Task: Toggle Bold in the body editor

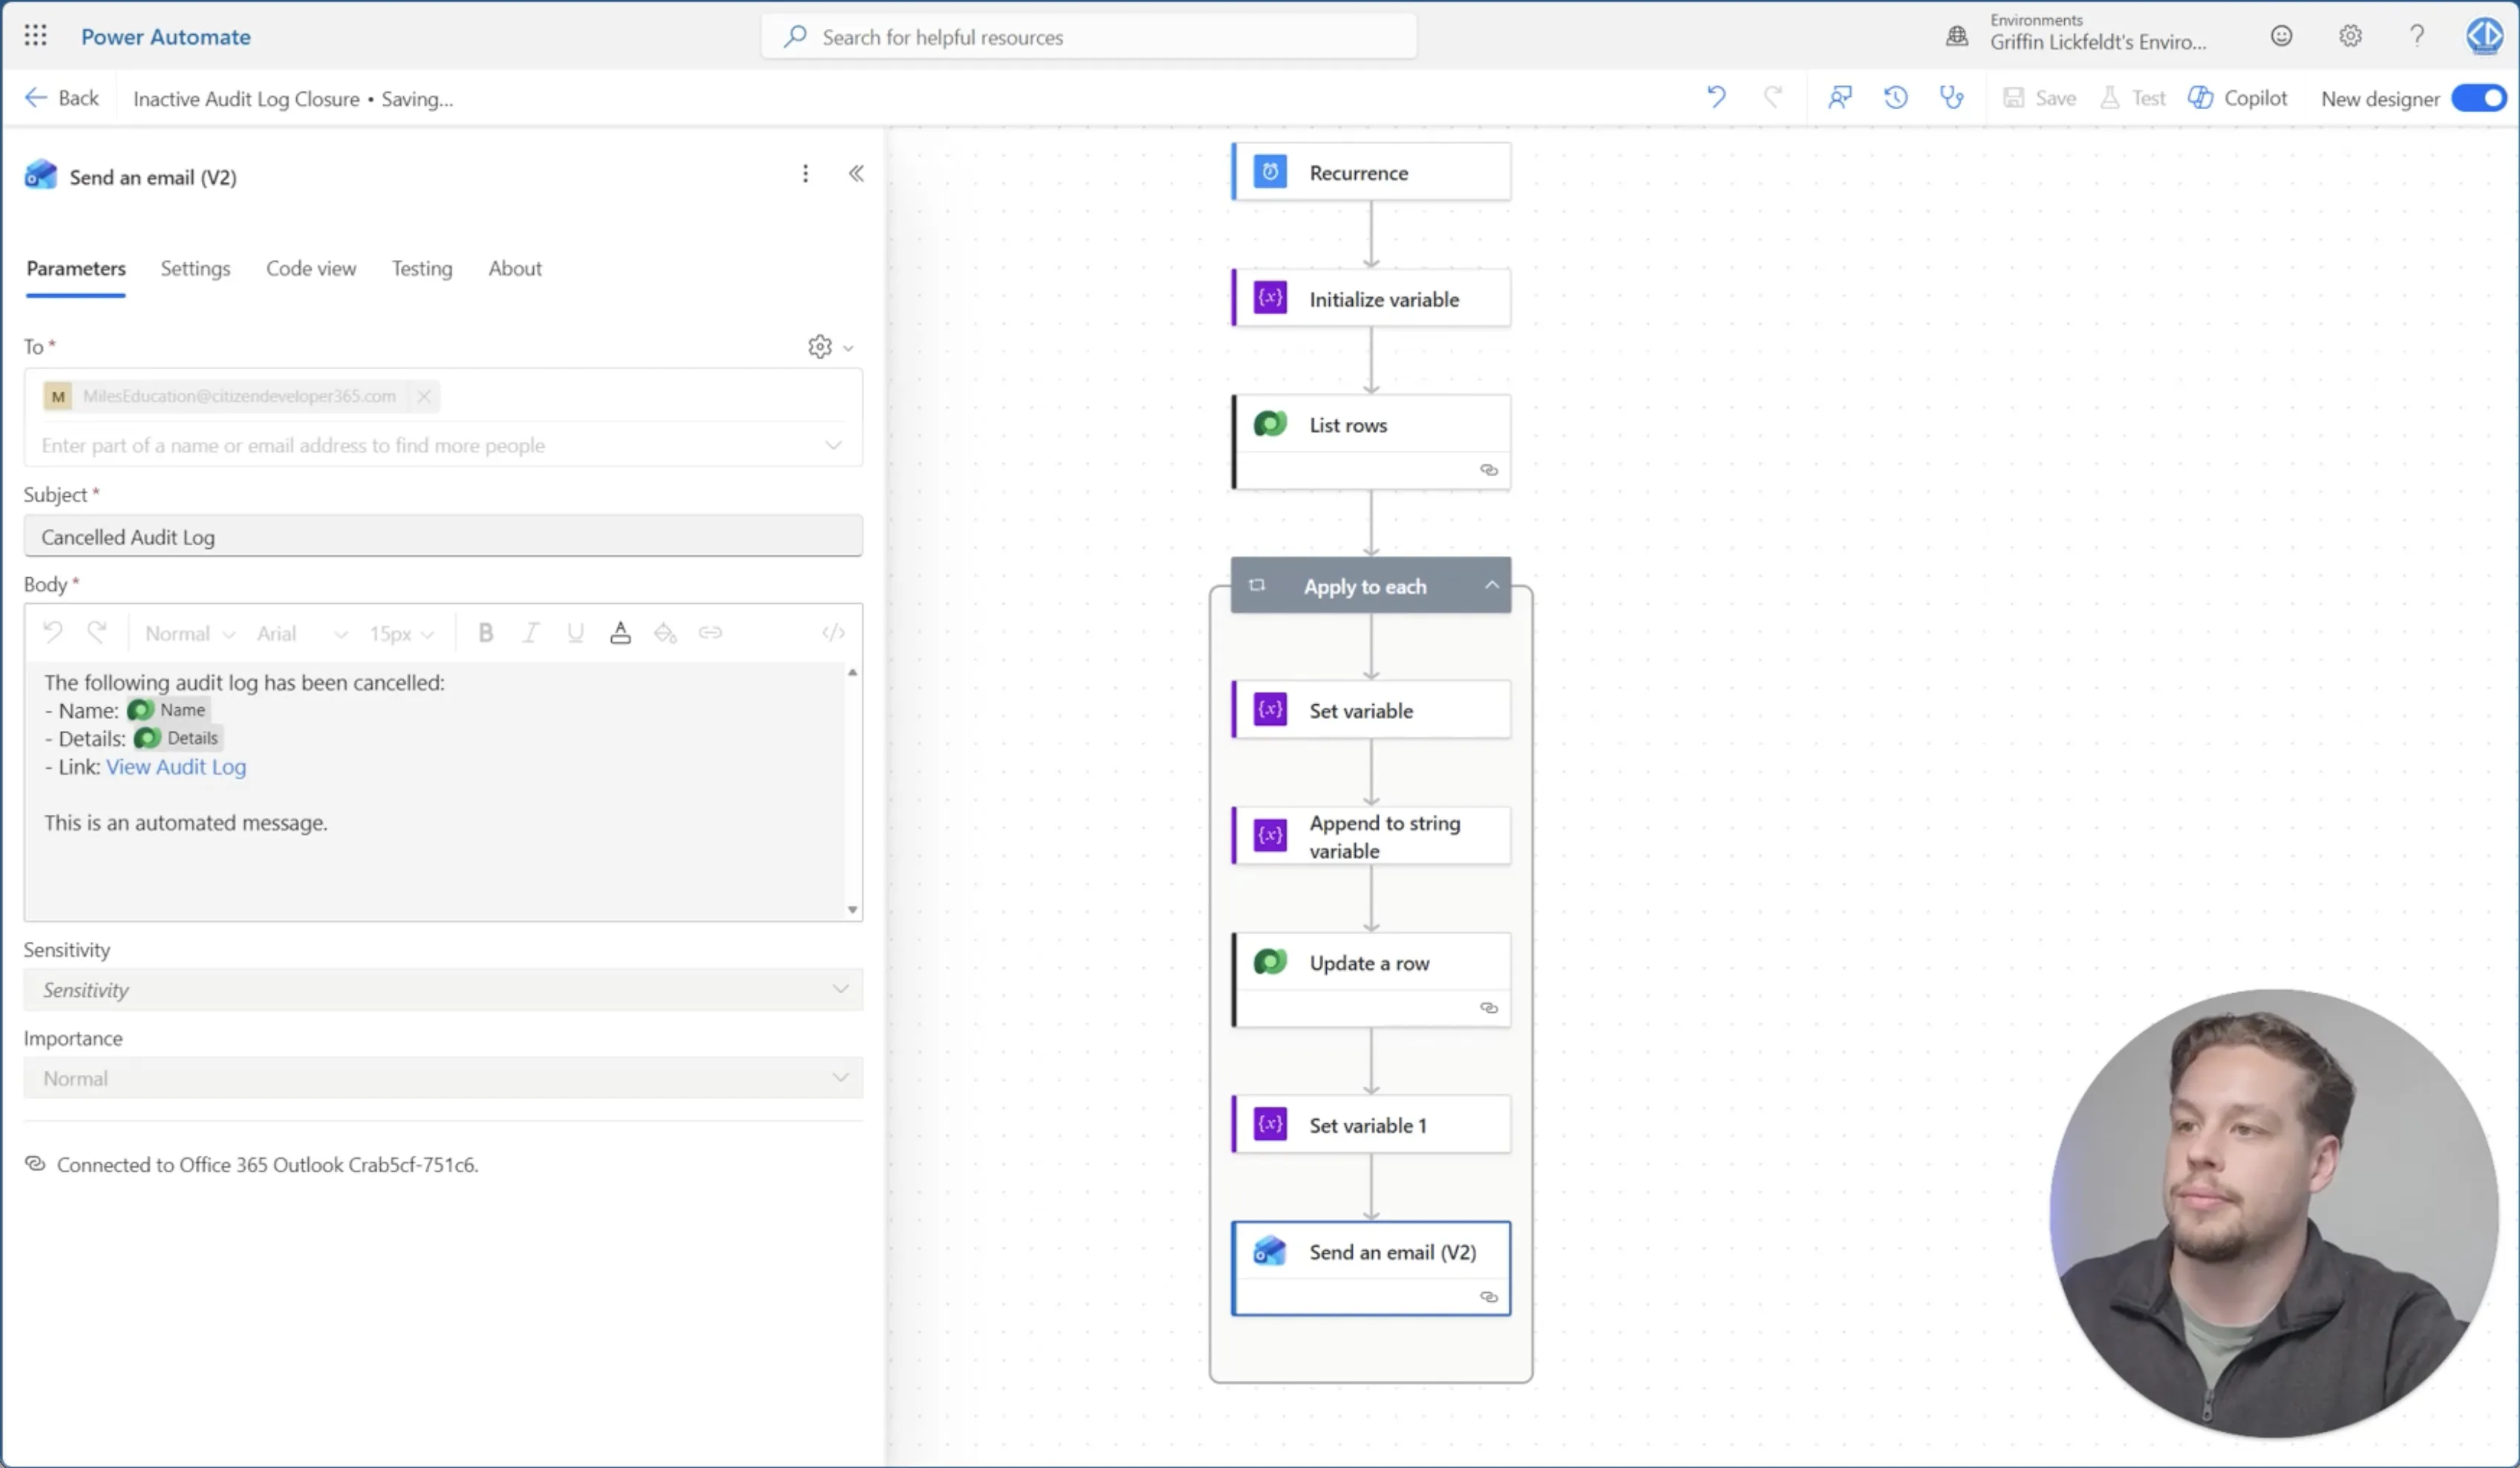Action: (x=486, y=632)
